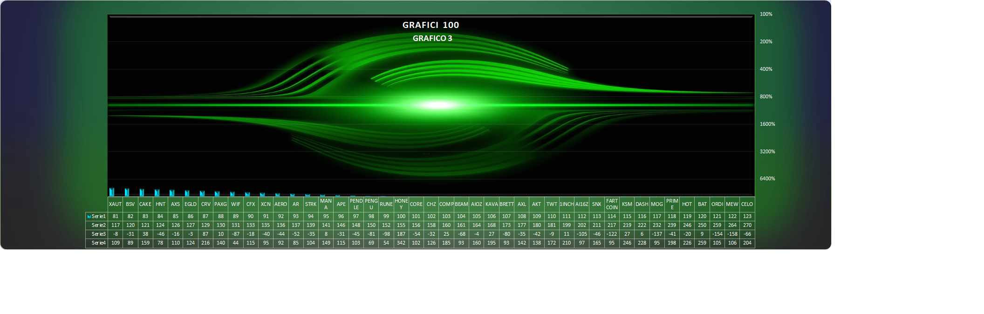Select the 100% axis label
Image resolution: width=984 pixels, height=314 pixels.
[765, 14]
